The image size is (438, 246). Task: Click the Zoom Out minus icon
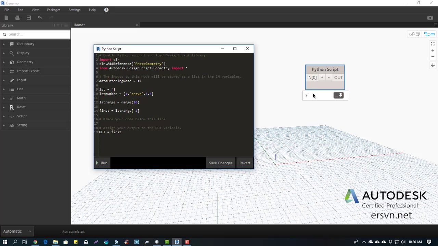tap(433, 57)
